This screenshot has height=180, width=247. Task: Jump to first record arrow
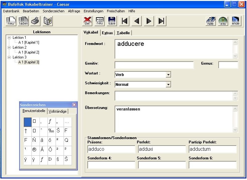[x=124, y=21]
